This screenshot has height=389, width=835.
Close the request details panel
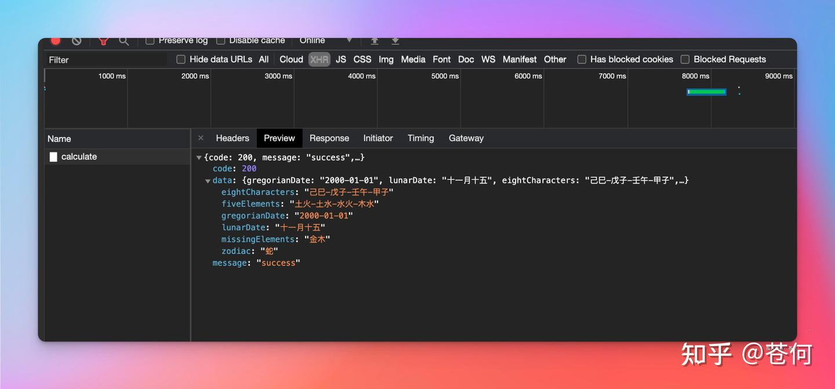201,138
